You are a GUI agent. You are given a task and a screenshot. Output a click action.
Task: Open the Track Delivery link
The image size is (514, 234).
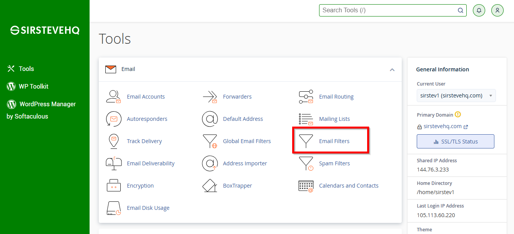click(144, 141)
